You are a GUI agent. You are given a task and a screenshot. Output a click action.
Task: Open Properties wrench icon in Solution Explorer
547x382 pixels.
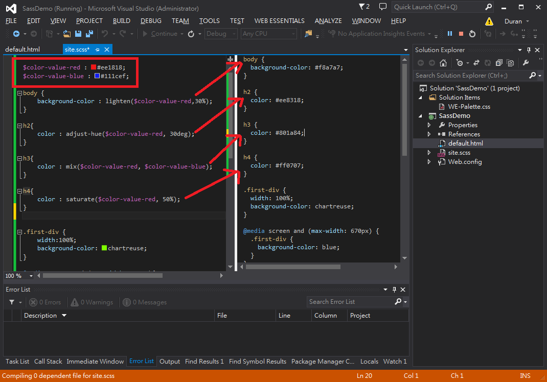(x=526, y=63)
